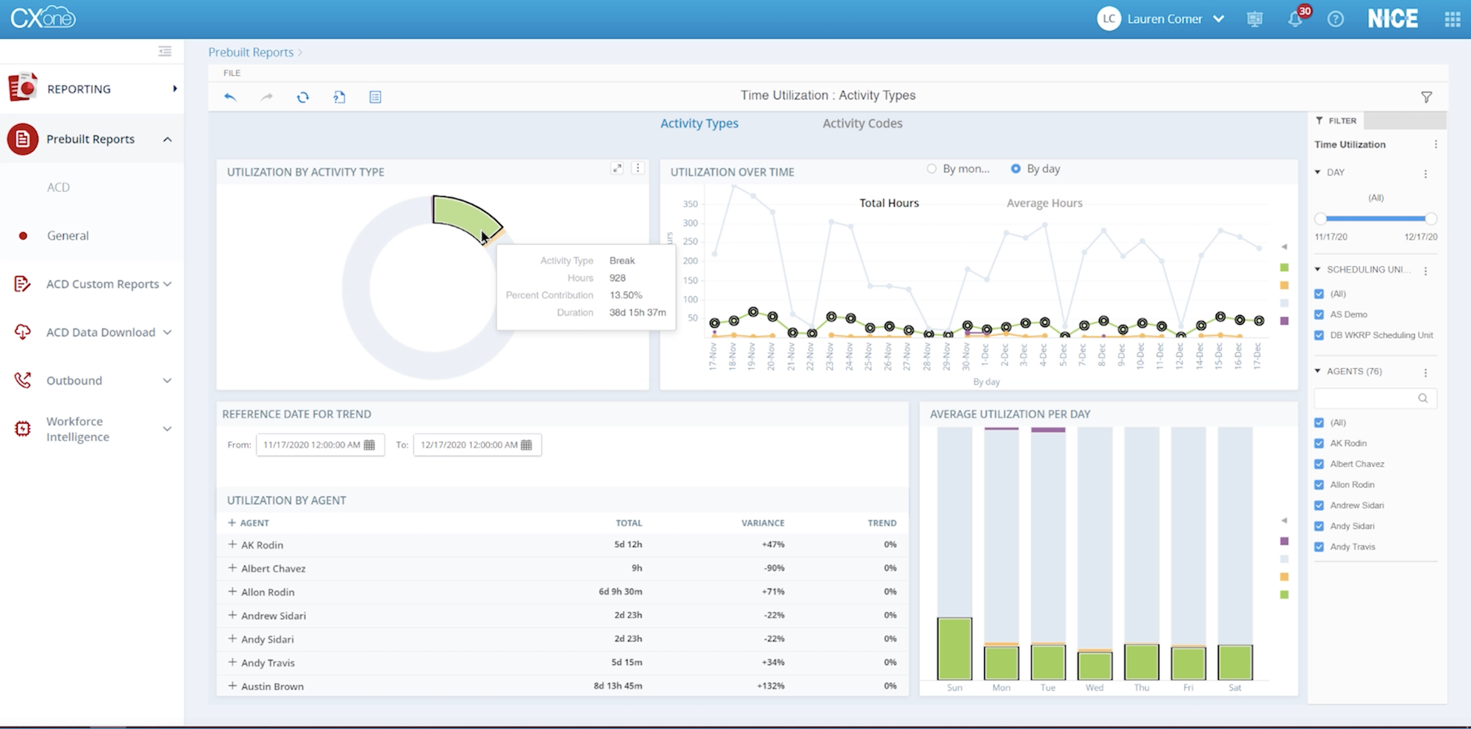
Task: Open the ACD reports item
Action: 59,187
